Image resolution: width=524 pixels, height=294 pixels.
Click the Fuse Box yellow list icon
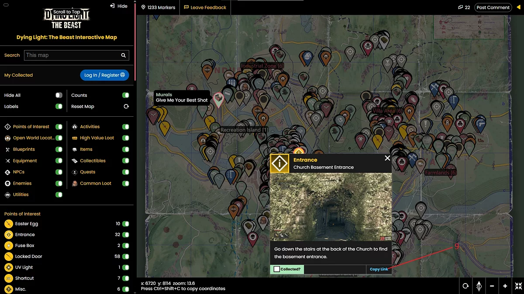(x=8, y=246)
